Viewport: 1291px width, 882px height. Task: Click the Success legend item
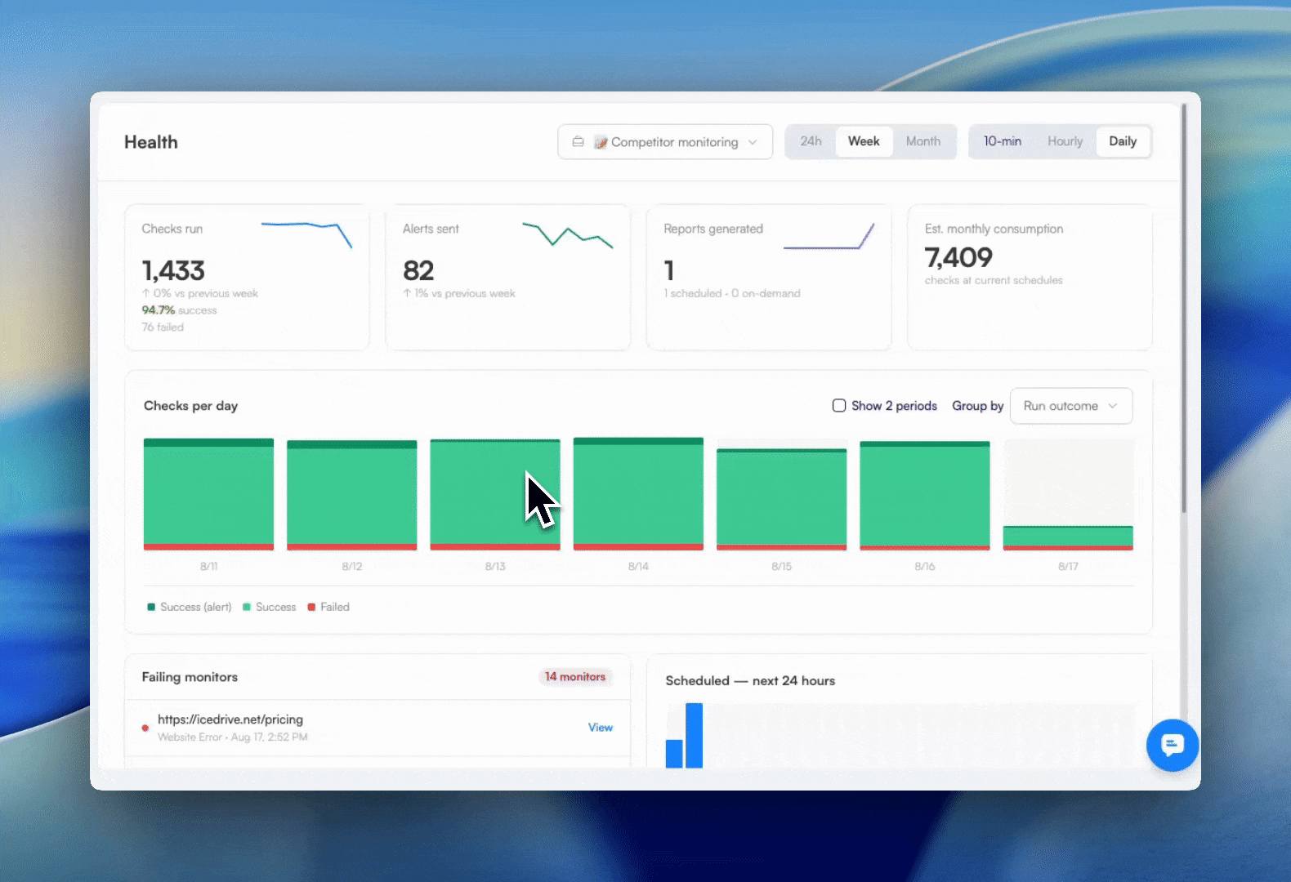click(x=270, y=607)
